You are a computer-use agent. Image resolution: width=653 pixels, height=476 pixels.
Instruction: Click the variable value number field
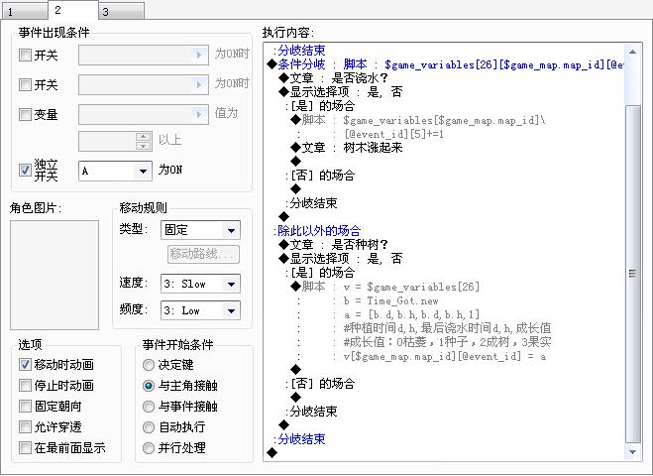tap(107, 141)
